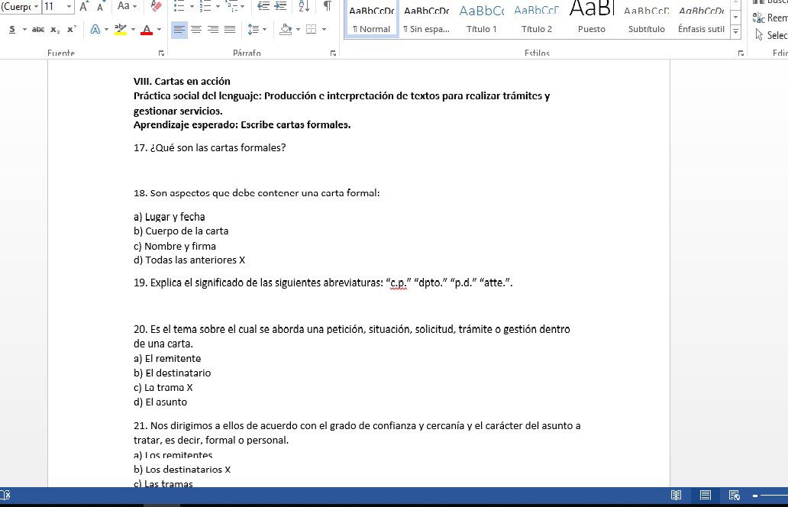Click the zoom slider track in status bar
788x507 pixels.
(x=774, y=496)
